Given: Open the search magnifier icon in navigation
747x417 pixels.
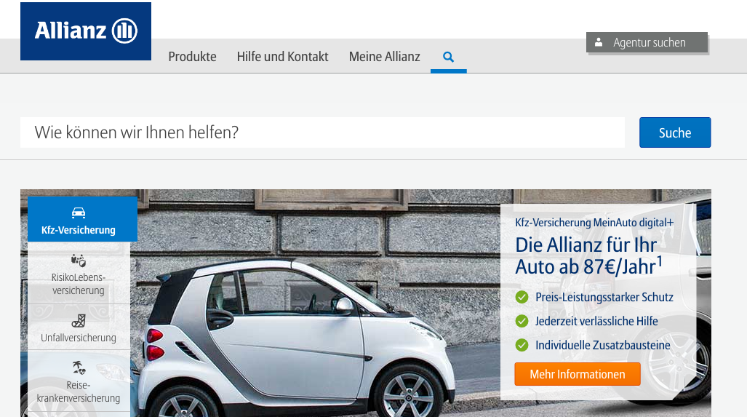Looking at the screenshot, I should 448,57.
